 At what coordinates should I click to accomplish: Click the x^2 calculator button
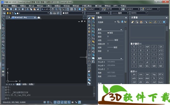[161, 51]
